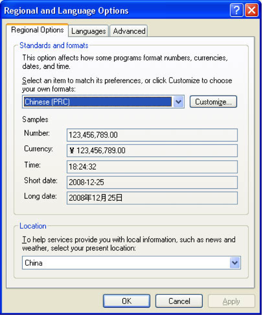
Task: Click the Short date sample 2008-12-25
Action: pos(152,182)
